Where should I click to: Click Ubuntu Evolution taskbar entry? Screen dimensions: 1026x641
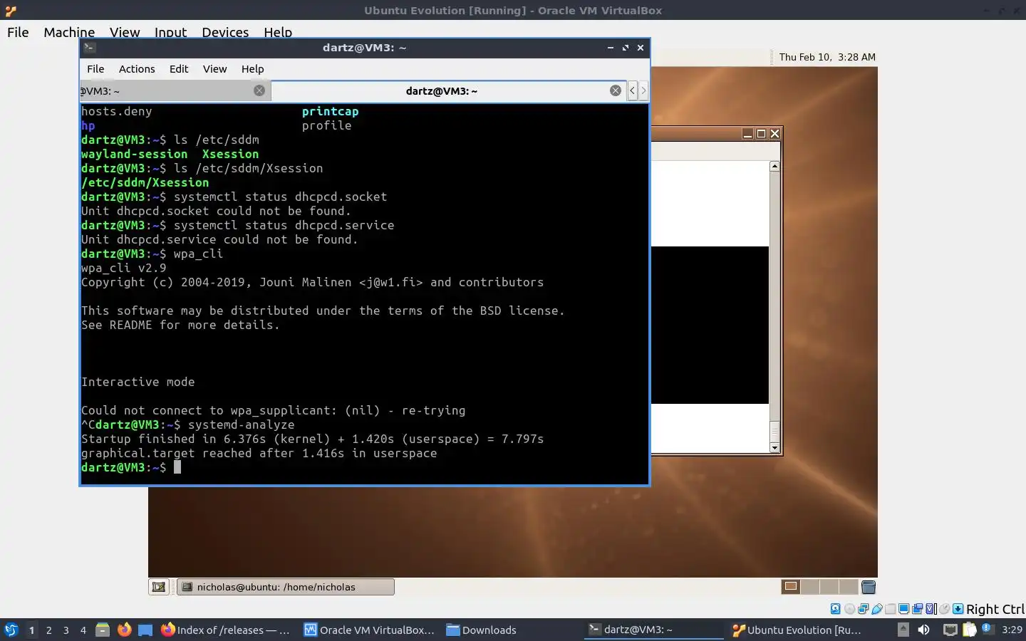coord(797,630)
